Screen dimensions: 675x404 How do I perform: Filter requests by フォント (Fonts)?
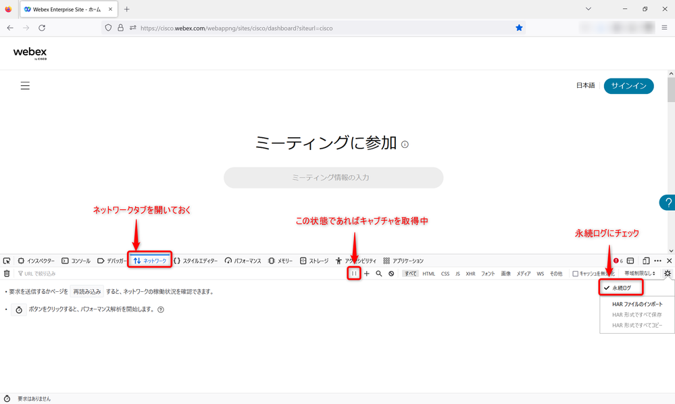coord(488,274)
